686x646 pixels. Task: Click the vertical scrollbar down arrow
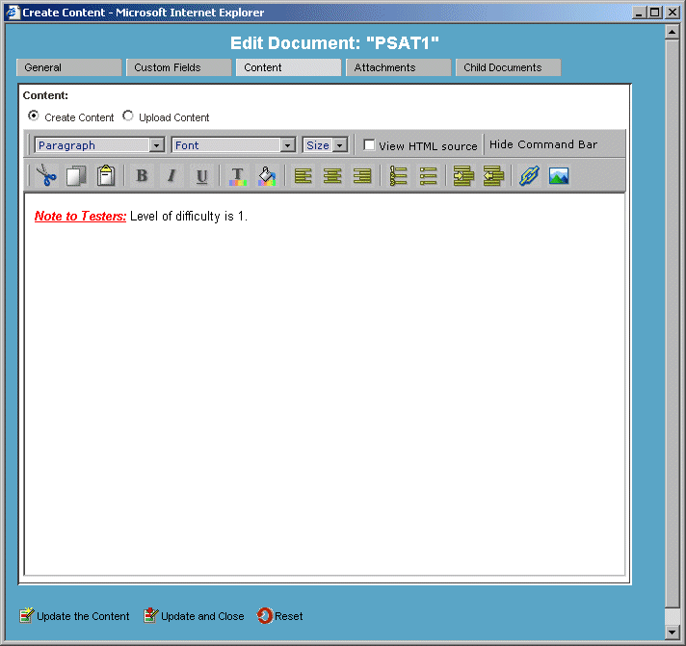pos(672,632)
